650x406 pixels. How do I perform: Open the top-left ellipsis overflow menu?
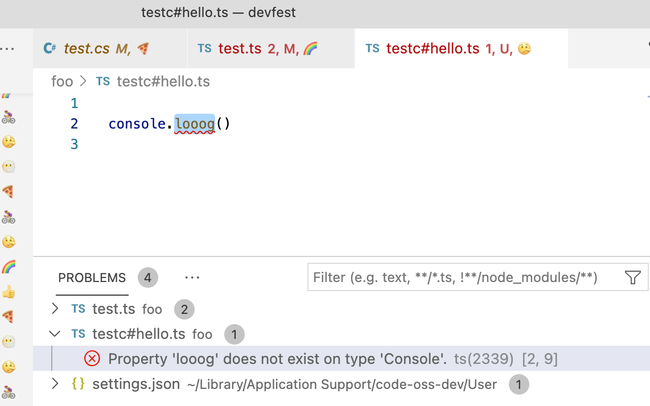tap(9, 48)
